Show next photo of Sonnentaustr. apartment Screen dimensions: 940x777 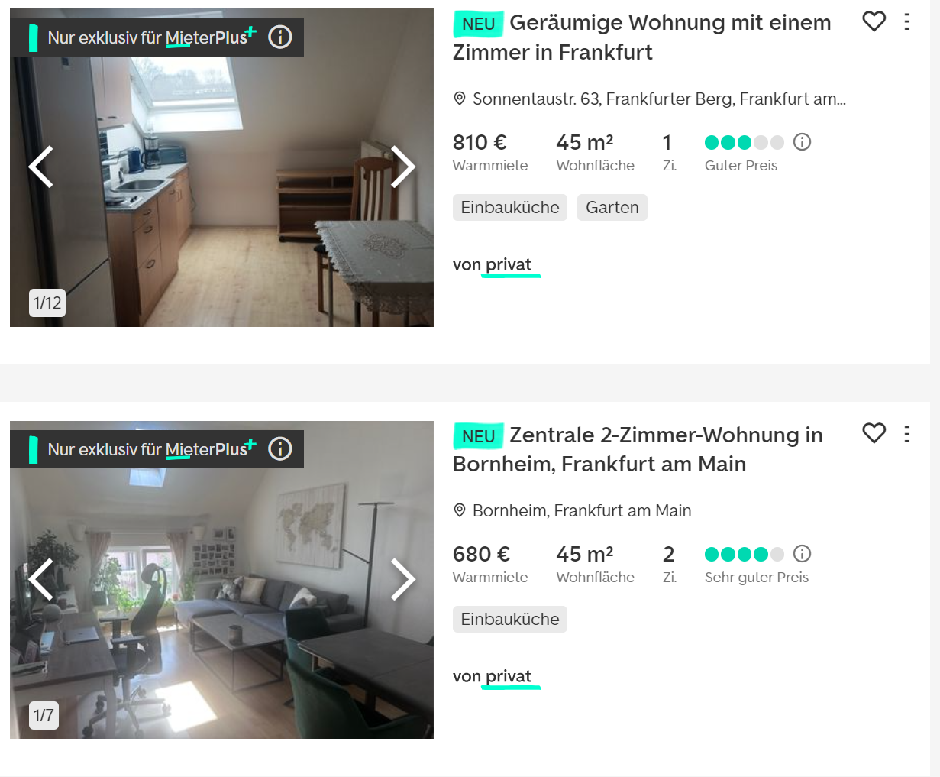pos(402,167)
